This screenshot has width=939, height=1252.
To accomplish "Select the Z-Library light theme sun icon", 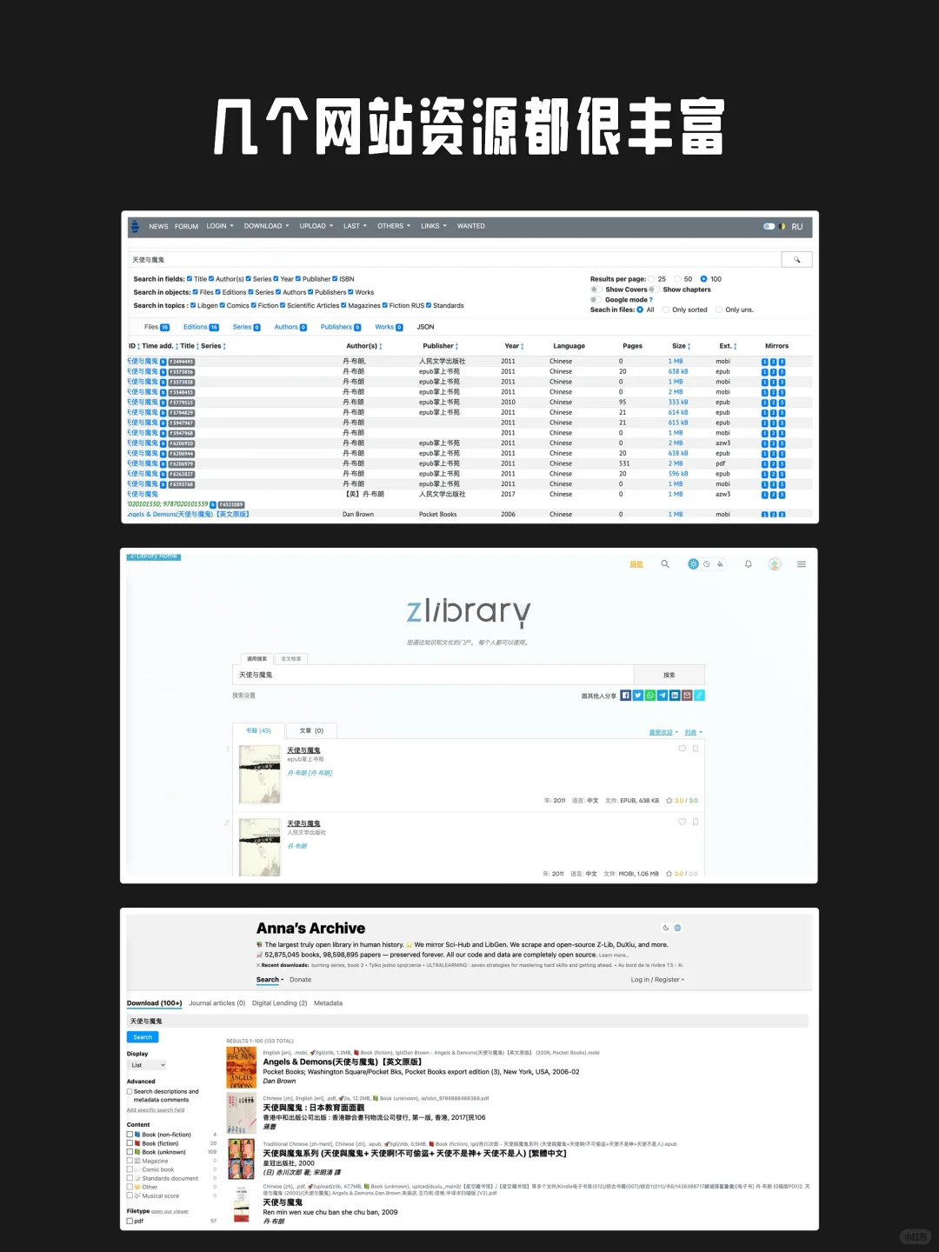I will [693, 564].
